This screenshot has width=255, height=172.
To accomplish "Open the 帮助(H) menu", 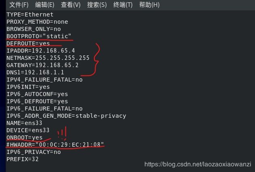I will click(x=149, y=5).
